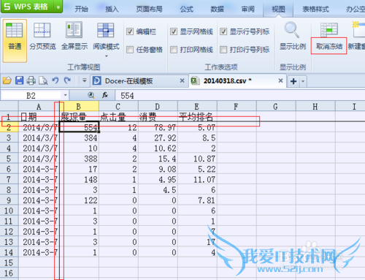Select row 15 header
This screenshot has width=365, height=280.
click(x=9, y=262)
